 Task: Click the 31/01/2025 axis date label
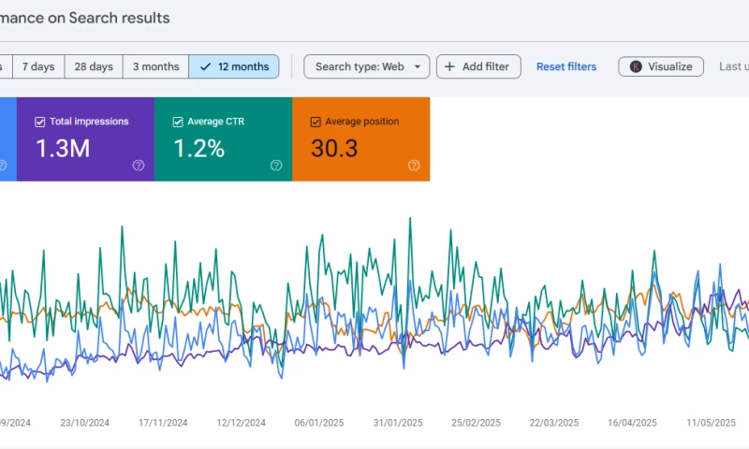(398, 423)
